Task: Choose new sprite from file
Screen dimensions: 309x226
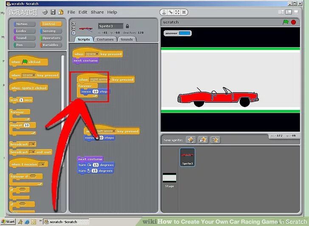Action: tap(203, 140)
